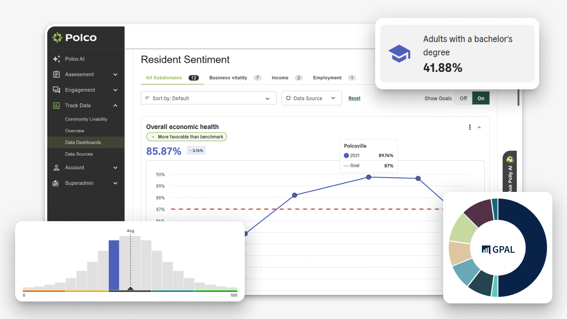567x319 pixels.
Task: Click the Reset link to clear filters
Action: click(354, 98)
